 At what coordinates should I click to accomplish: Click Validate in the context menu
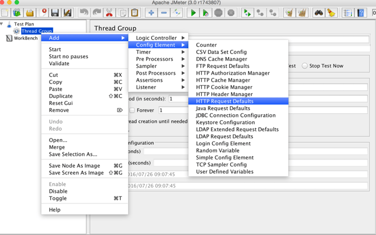coord(85,64)
